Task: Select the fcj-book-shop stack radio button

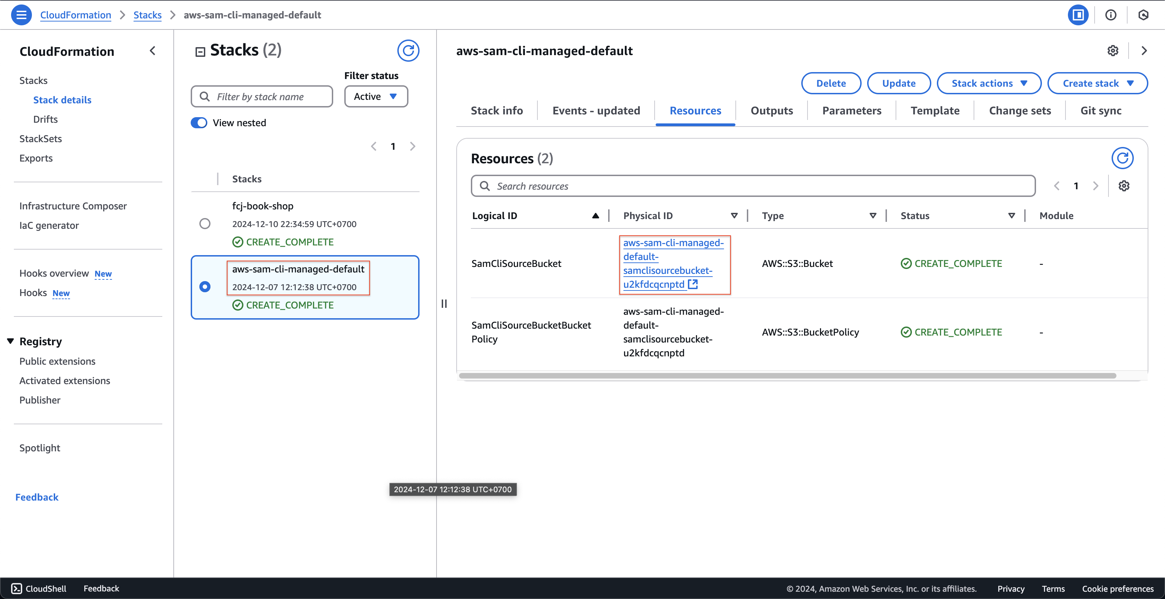Action: 205,224
